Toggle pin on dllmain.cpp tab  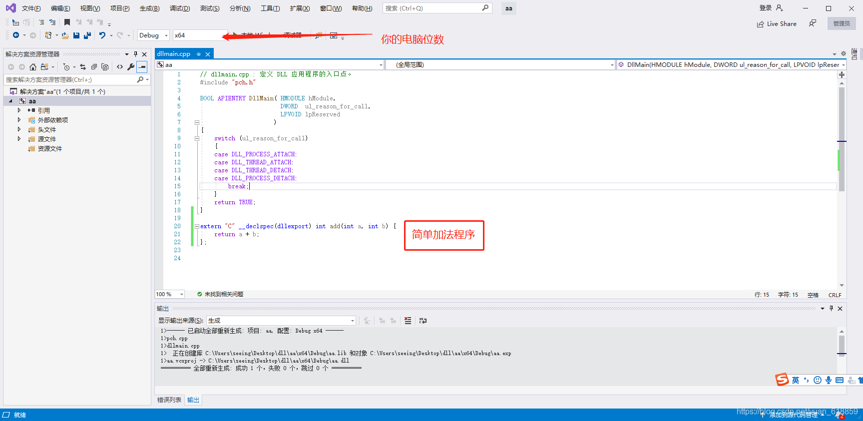click(199, 54)
